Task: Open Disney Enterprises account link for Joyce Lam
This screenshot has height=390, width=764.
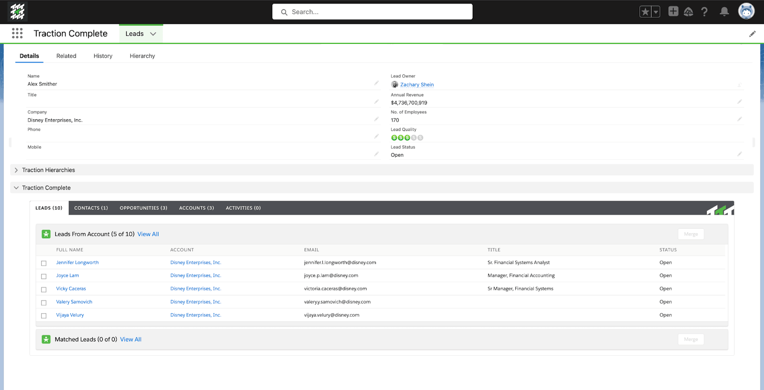Action: [x=196, y=276]
